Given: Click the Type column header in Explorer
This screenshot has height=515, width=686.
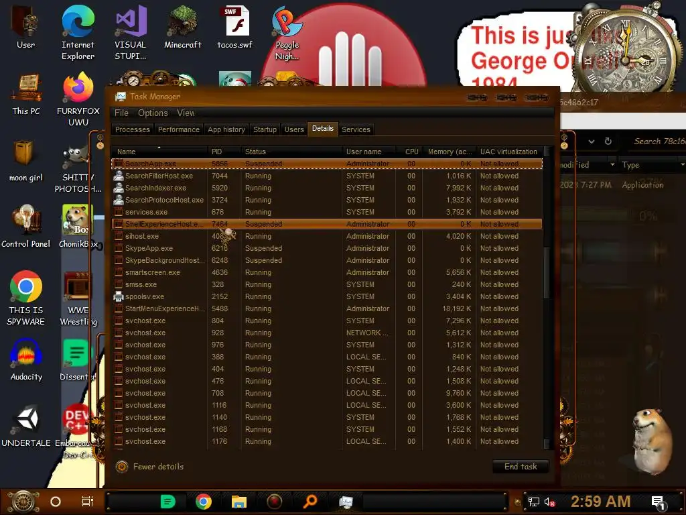Looking at the screenshot, I should pos(651,165).
